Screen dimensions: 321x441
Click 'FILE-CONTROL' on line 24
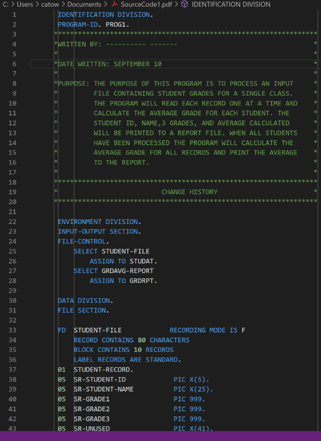pyautogui.click(x=82, y=242)
